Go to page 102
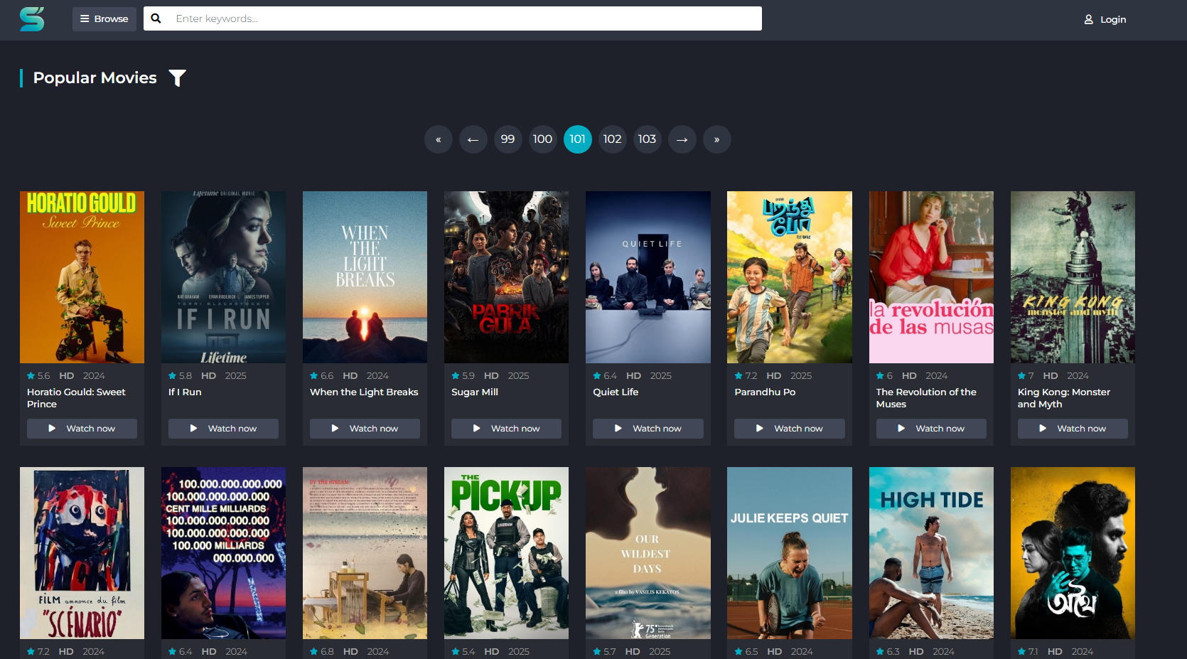Viewport: 1187px width, 659px height. point(613,139)
